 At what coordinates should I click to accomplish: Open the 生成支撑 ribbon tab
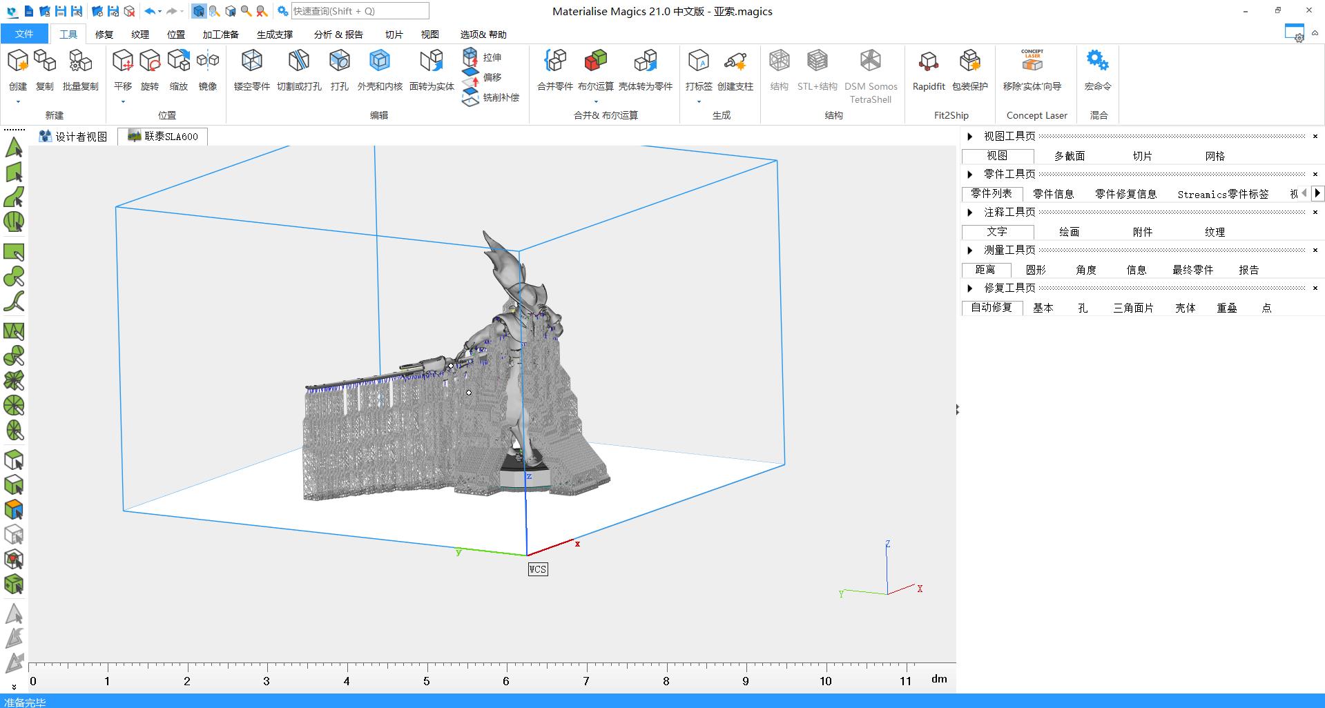click(274, 35)
